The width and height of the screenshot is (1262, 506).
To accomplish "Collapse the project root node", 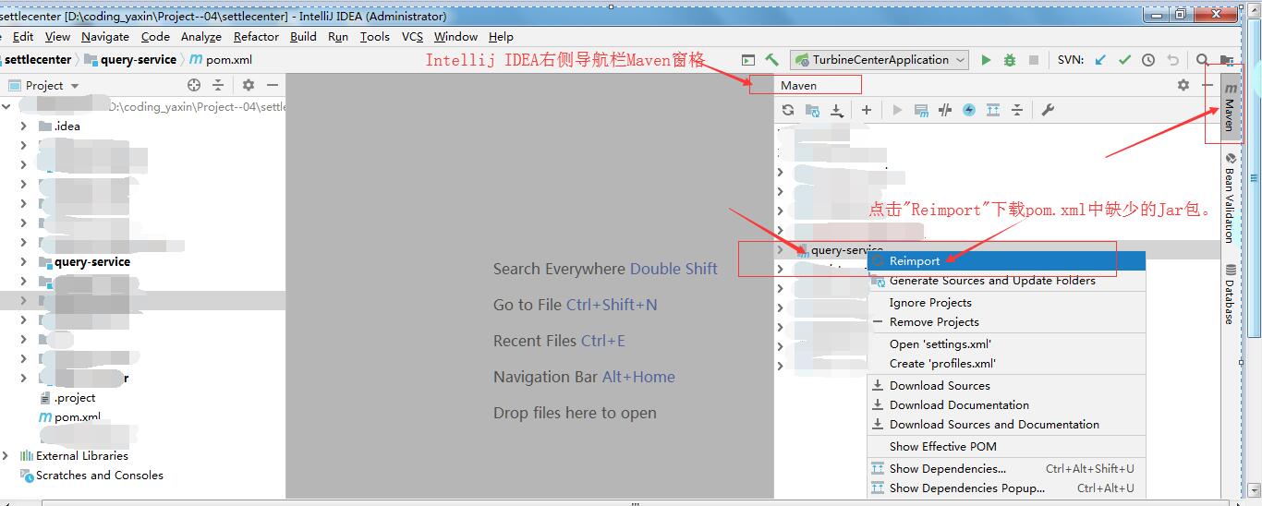I will coord(6,106).
